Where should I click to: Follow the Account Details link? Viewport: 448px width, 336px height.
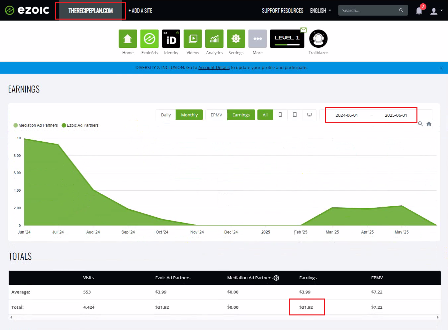(214, 67)
